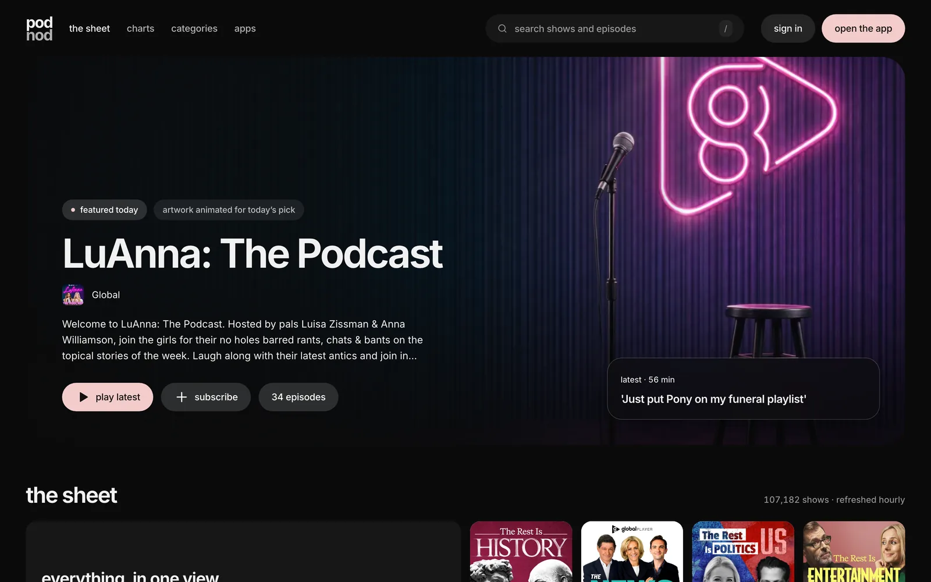Open apps nav link
Screen dimensions: 931x582
pos(245,29)
